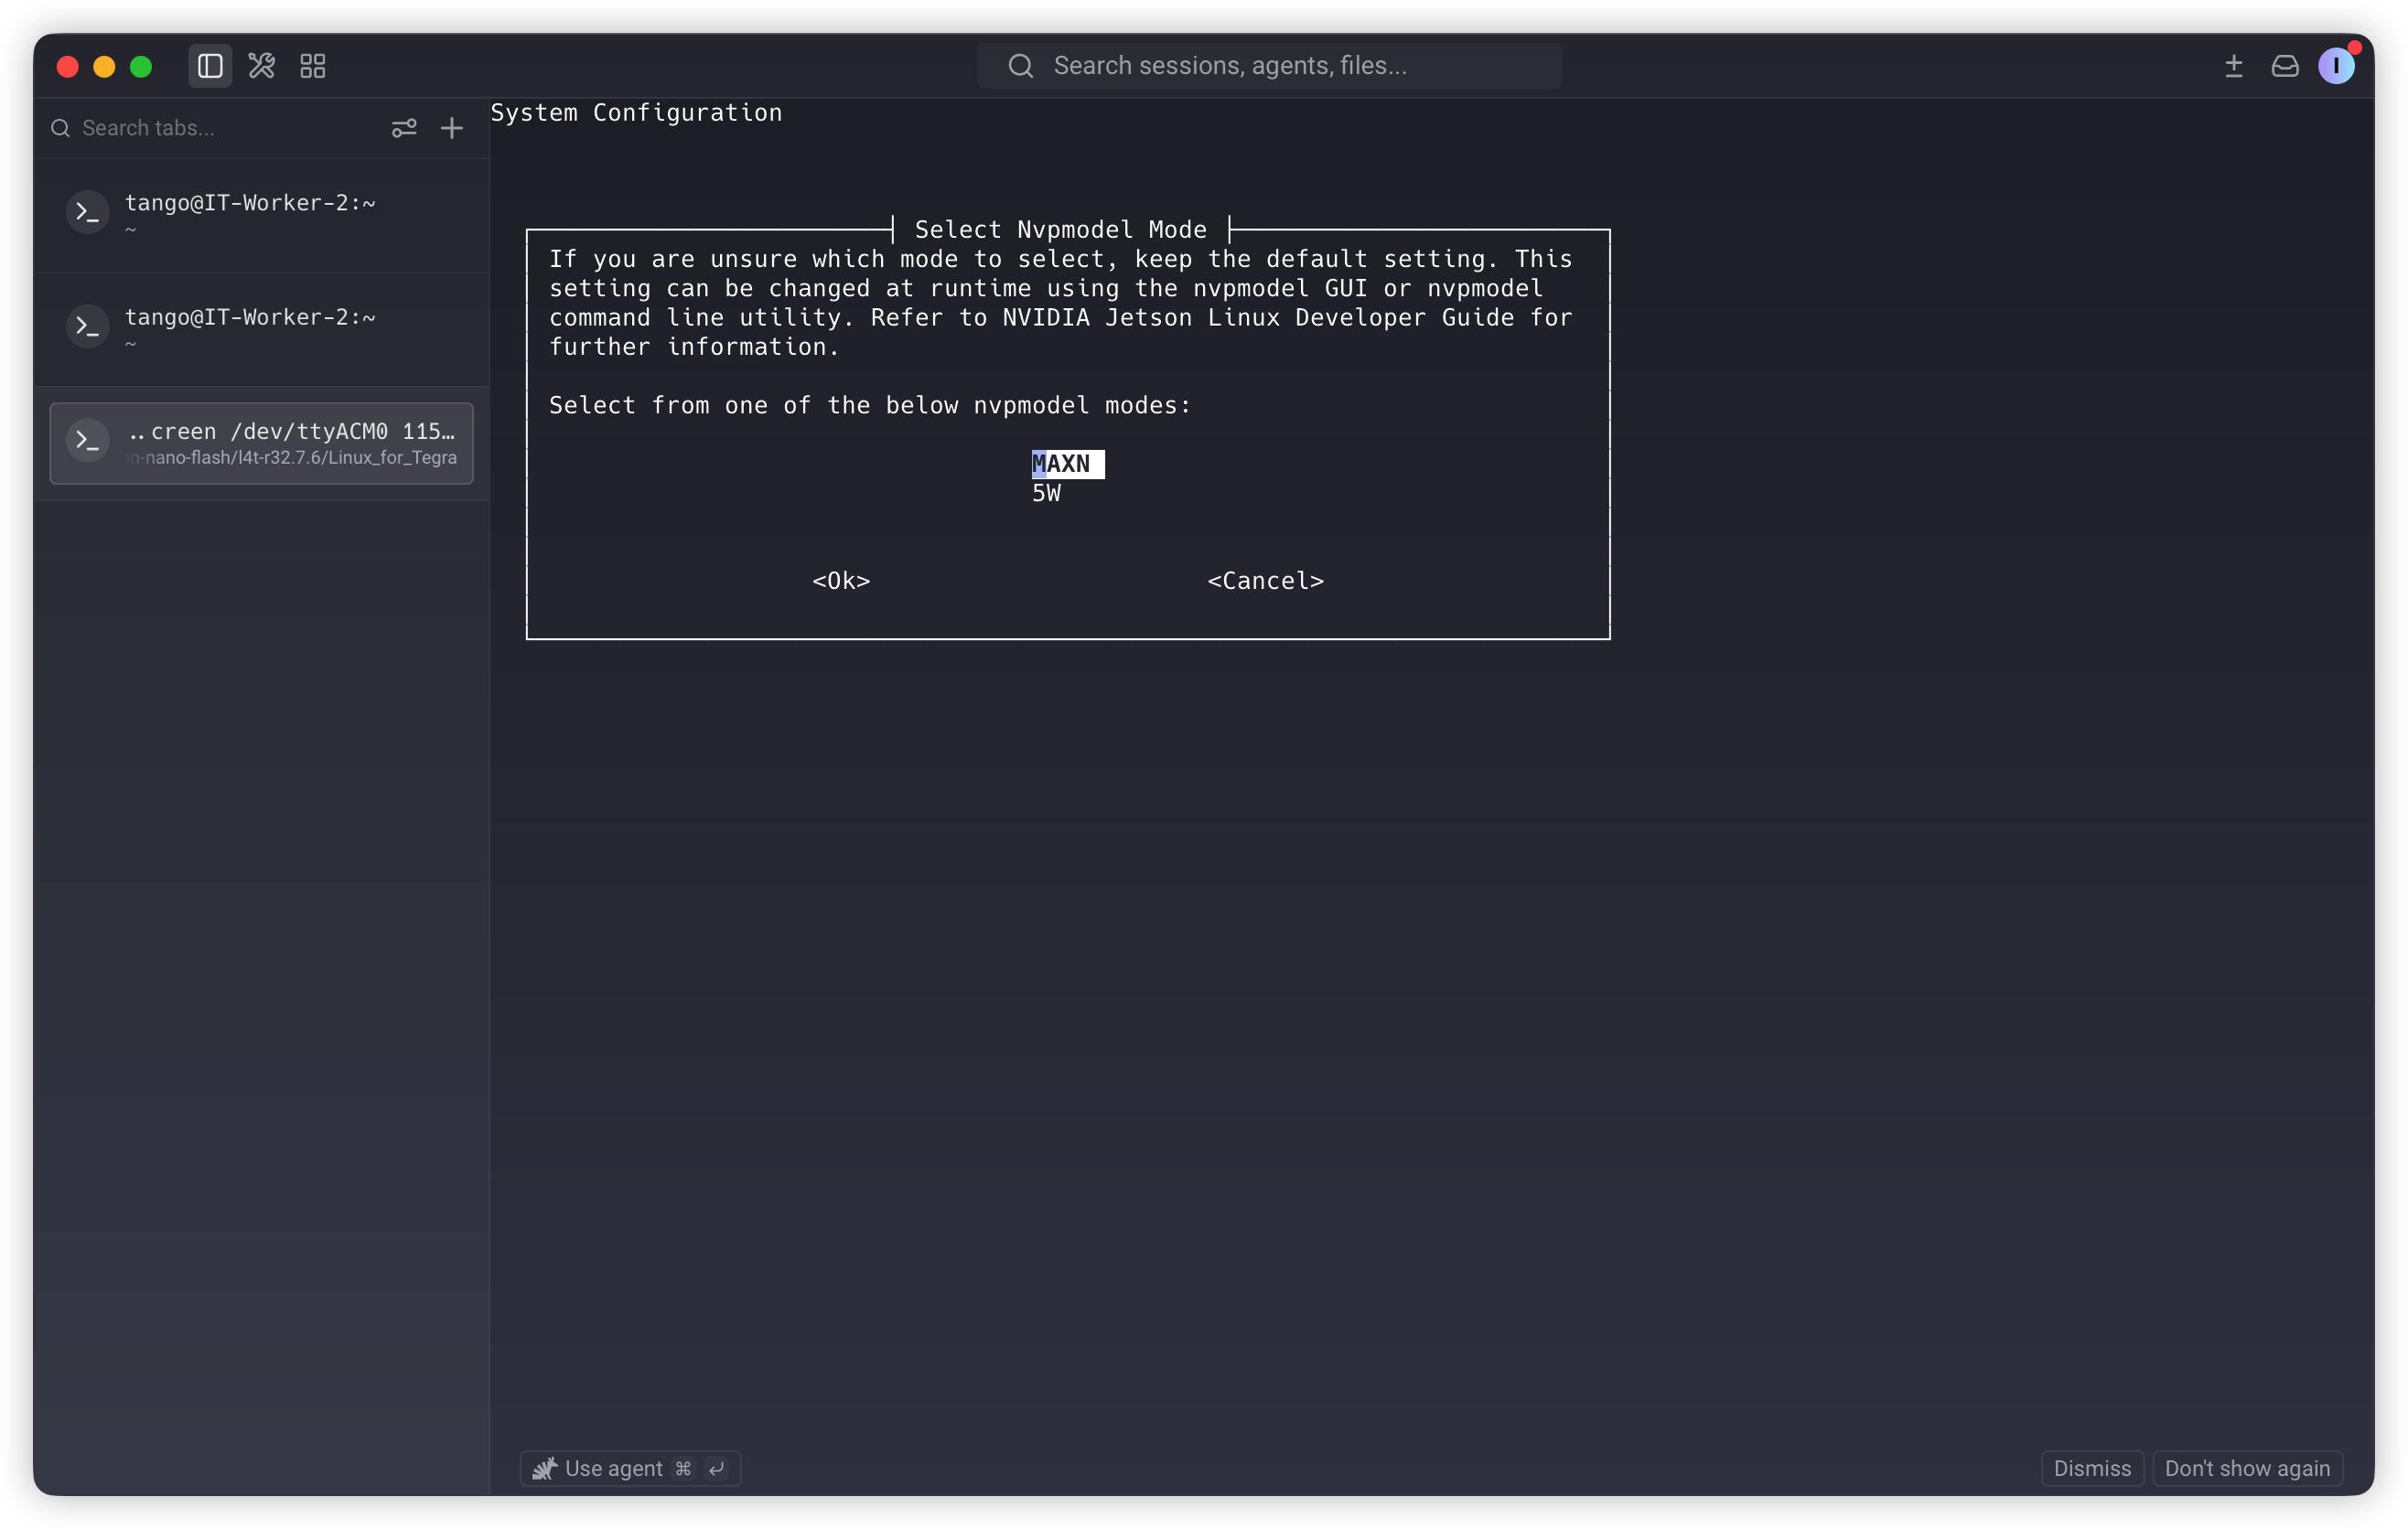This screenshot has height=1529, width=2408.
Task: Open the tools wrench icon
Action: 262,66
